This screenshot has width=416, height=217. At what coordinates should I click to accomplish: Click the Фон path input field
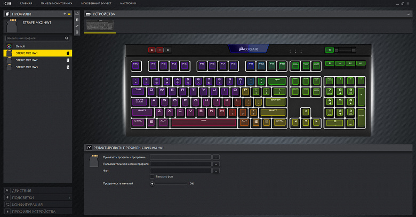[x=181, y=171]
